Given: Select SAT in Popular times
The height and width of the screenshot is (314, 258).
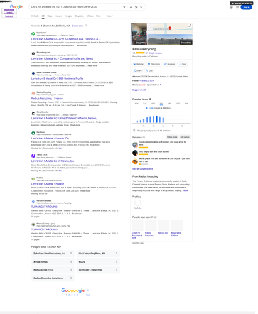Looking at the screenshot, I should click(178, 104).
